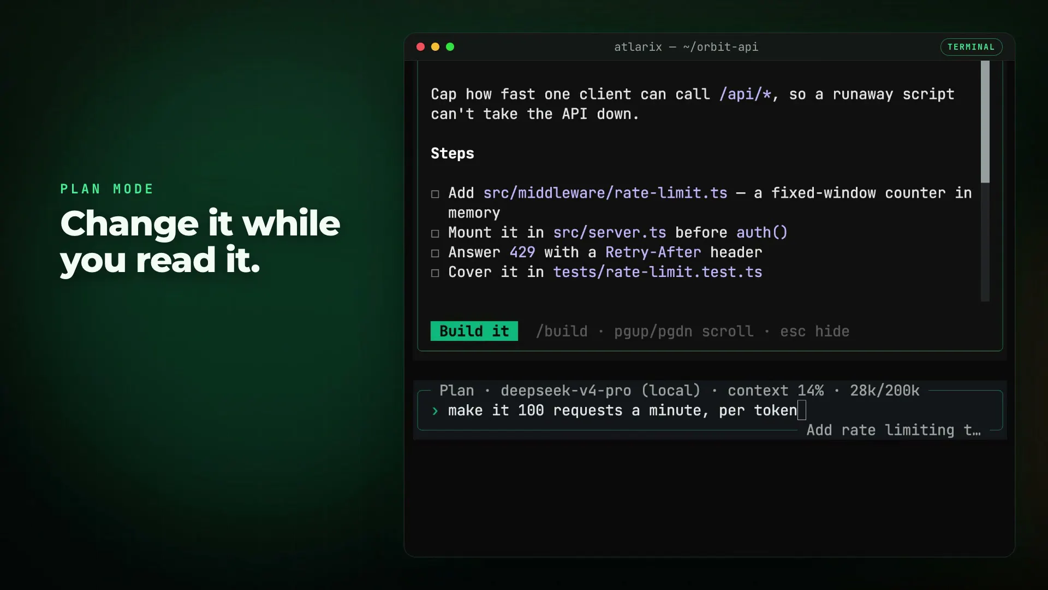Click the 429 status code

point(522,252)
